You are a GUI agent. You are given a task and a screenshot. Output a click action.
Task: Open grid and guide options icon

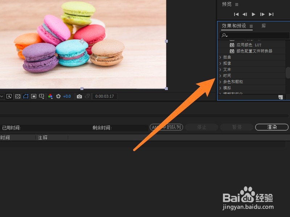pos(41,96)
